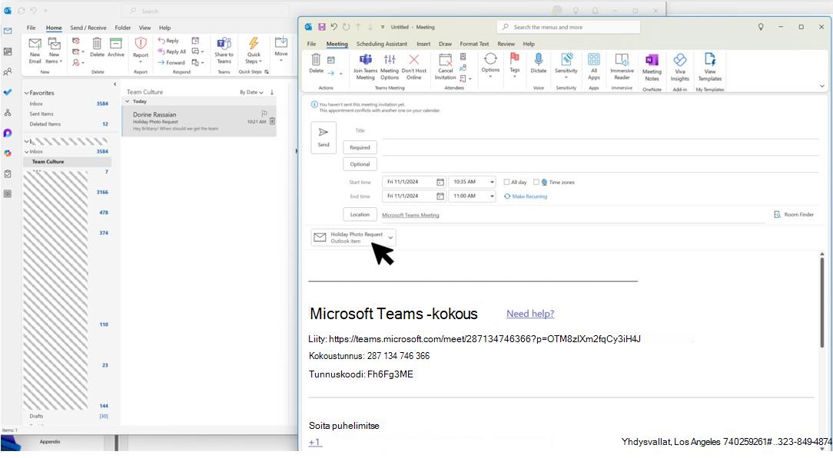Select the Drafts folder
The width and height of the screenshot is (833, 458).
tap(37, 416)
